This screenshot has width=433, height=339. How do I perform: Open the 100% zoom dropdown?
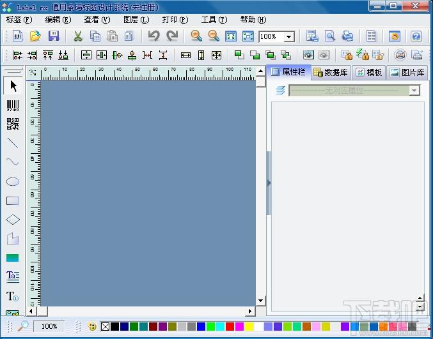289,36
